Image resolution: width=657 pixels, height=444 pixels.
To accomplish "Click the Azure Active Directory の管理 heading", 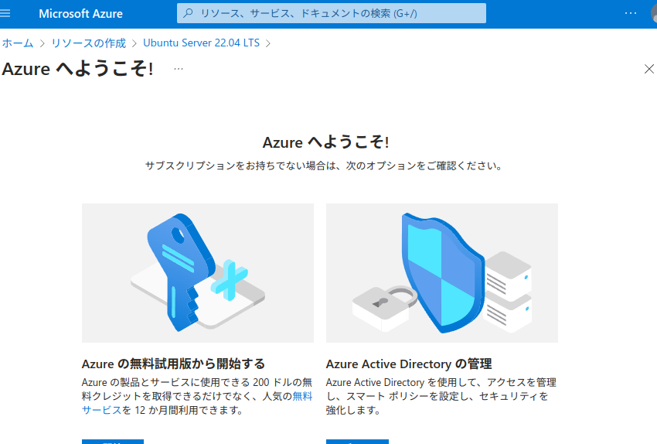I will [x=409, y=364].
